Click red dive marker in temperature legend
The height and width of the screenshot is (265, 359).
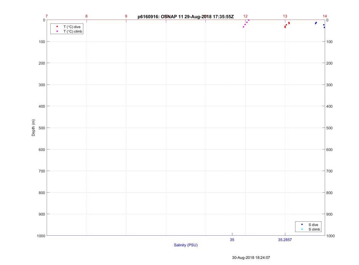(x=57, y=27)
